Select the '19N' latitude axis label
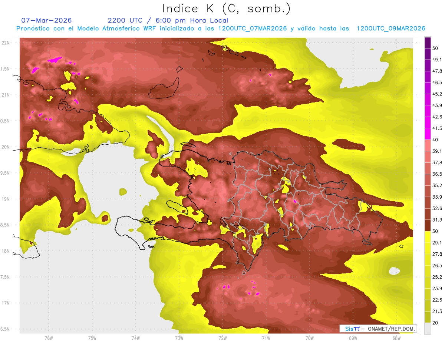The height and width of the screenshot is (343, 445). pyautogui.click(x=6, y=199)
